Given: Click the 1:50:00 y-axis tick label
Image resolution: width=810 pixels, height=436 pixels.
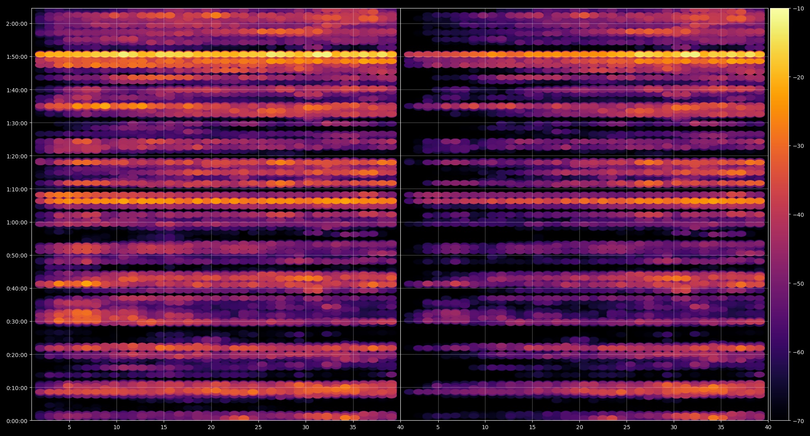Looking at the screenshot, I should click(17, 57).
